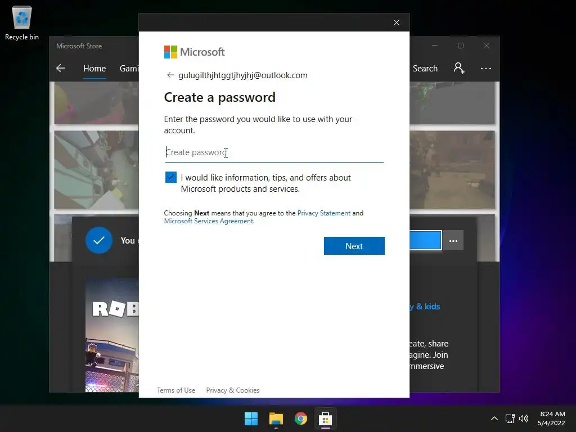Open the See more menu in Store header
Image resolution: width=576 pixels, height=432 pixels.
(x=485, y=68)
